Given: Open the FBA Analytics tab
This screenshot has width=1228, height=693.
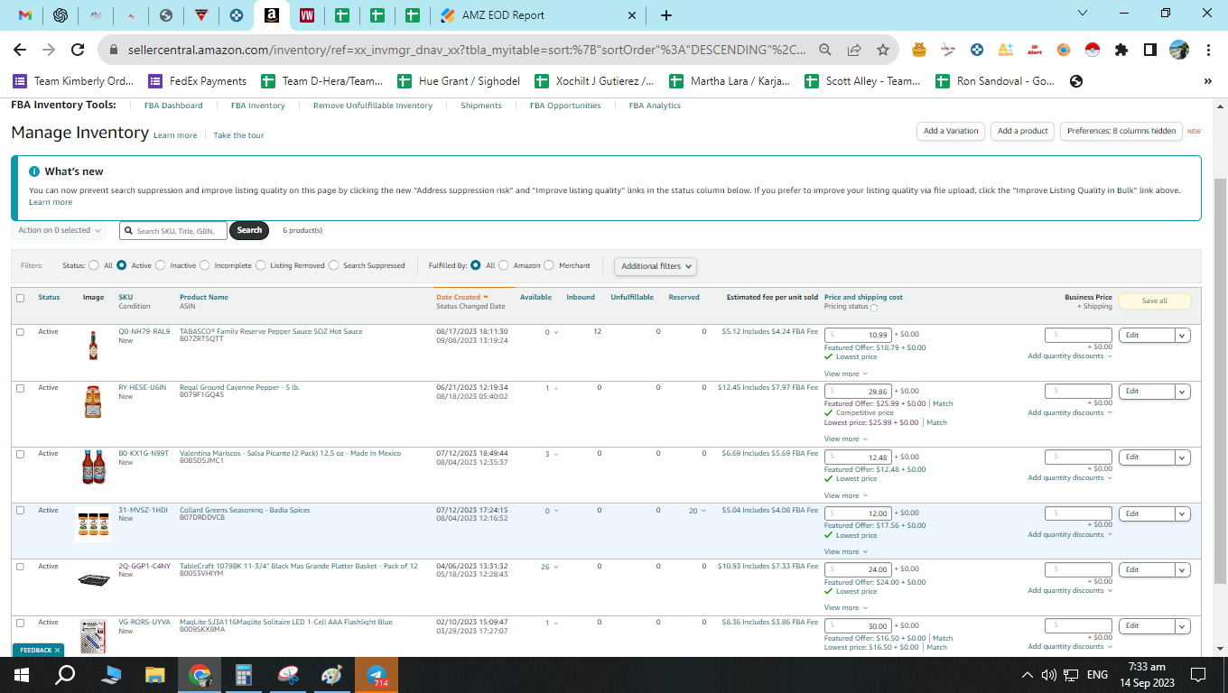Looking at the screenshot, I should (655, 106).
